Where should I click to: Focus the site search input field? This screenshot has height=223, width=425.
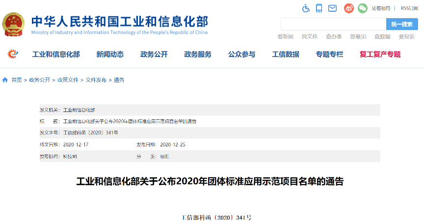pyautogui.click(x=333, y=24)
